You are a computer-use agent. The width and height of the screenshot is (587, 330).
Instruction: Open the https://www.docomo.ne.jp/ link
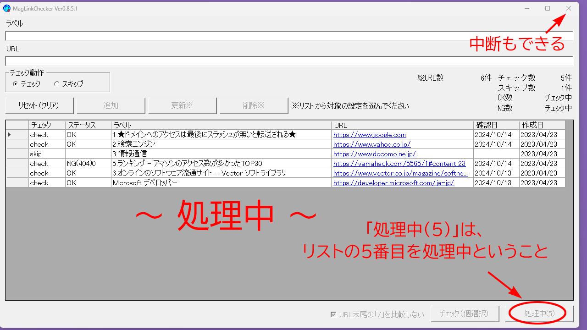(375, 154)
